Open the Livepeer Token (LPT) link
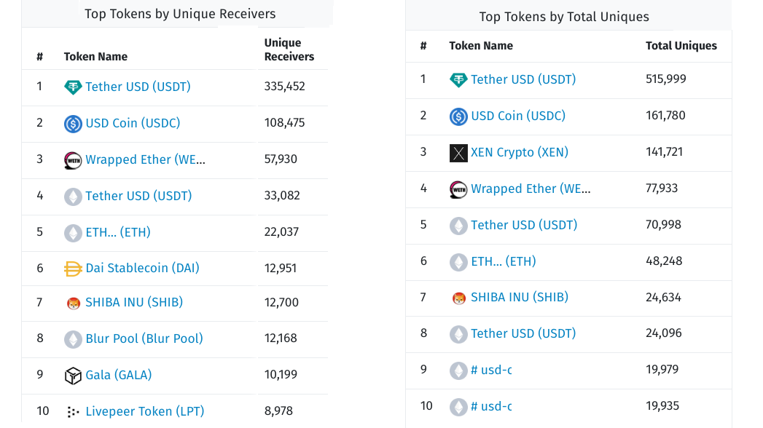 [x=144, y=411]
